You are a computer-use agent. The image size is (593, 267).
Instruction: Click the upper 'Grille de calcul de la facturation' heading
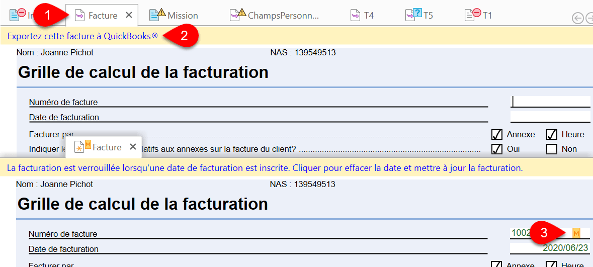coord(143,72)
